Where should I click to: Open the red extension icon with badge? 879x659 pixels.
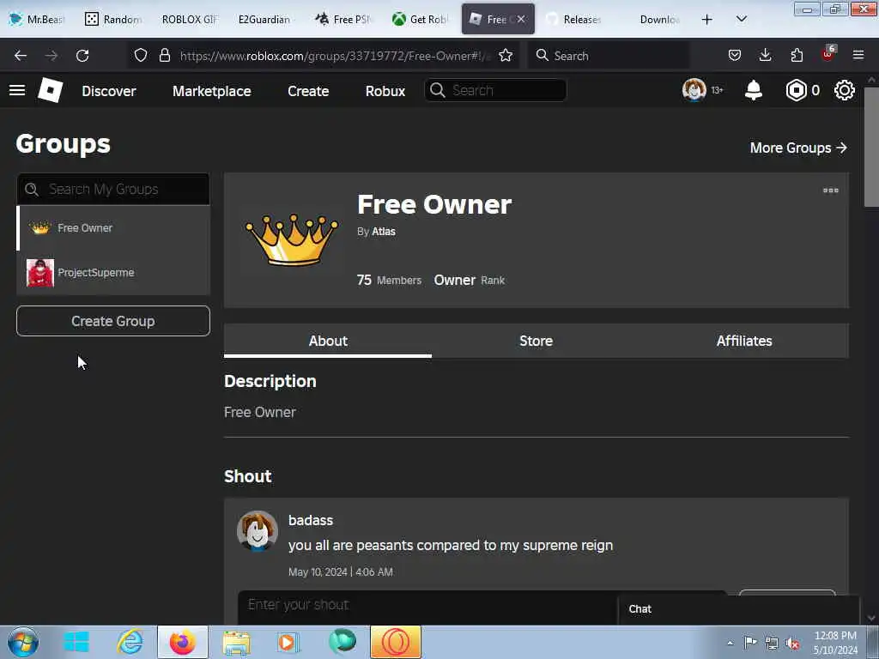[828, 54]
